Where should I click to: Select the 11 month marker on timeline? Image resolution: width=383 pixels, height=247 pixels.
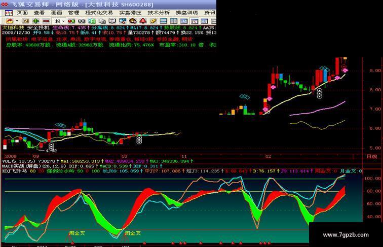(x=184, y=156)
